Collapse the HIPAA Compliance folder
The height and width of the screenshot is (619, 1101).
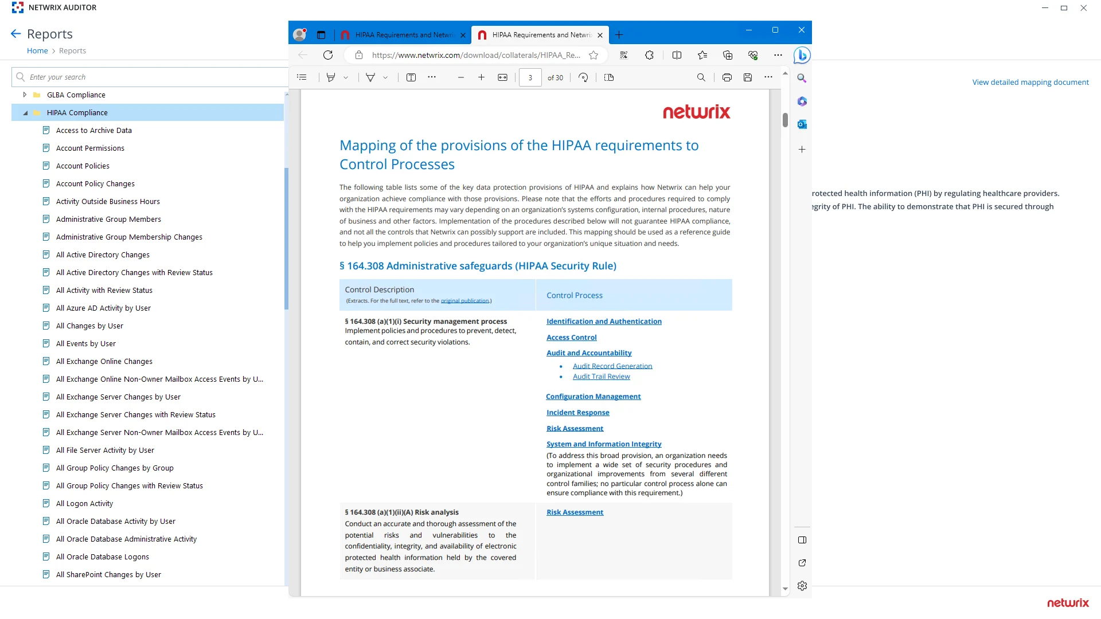point(25,113)
